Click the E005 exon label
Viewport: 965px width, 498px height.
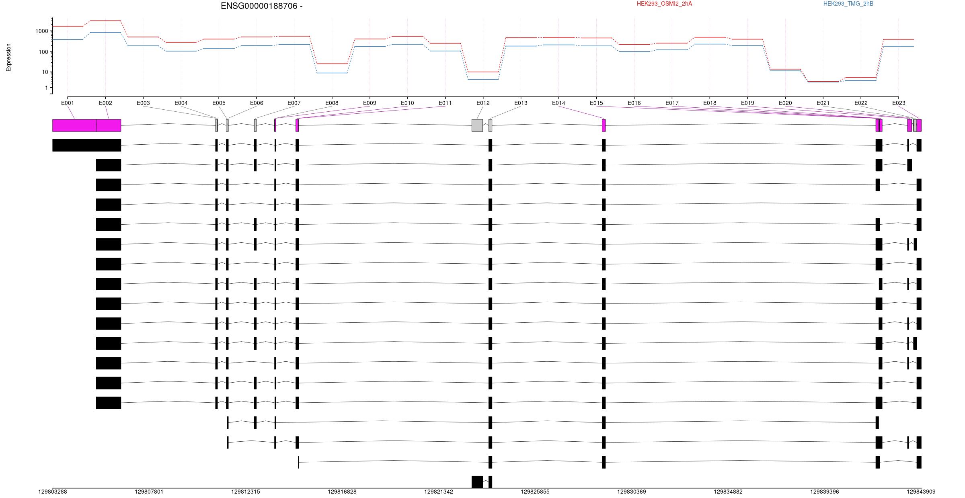coord(219,103)
